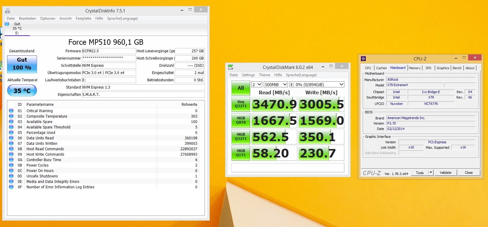Click the empty comment field in CrystalDiskMark
This screenshot has width=488, height=227.
[288, 167]
